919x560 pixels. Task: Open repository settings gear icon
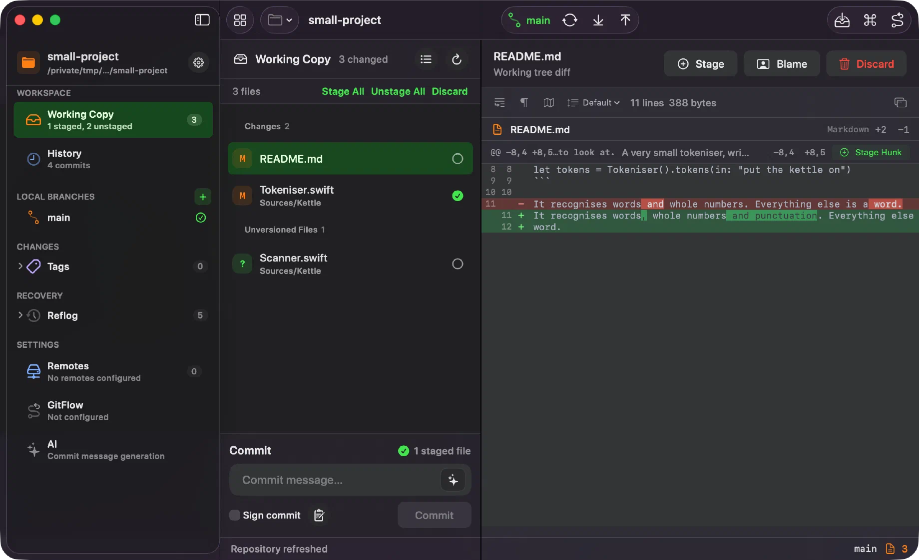198,62
